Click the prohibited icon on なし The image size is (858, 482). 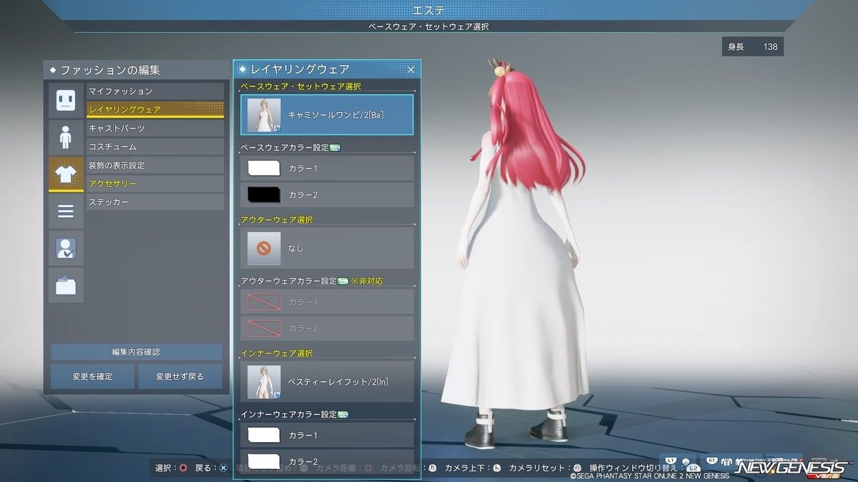264,248
